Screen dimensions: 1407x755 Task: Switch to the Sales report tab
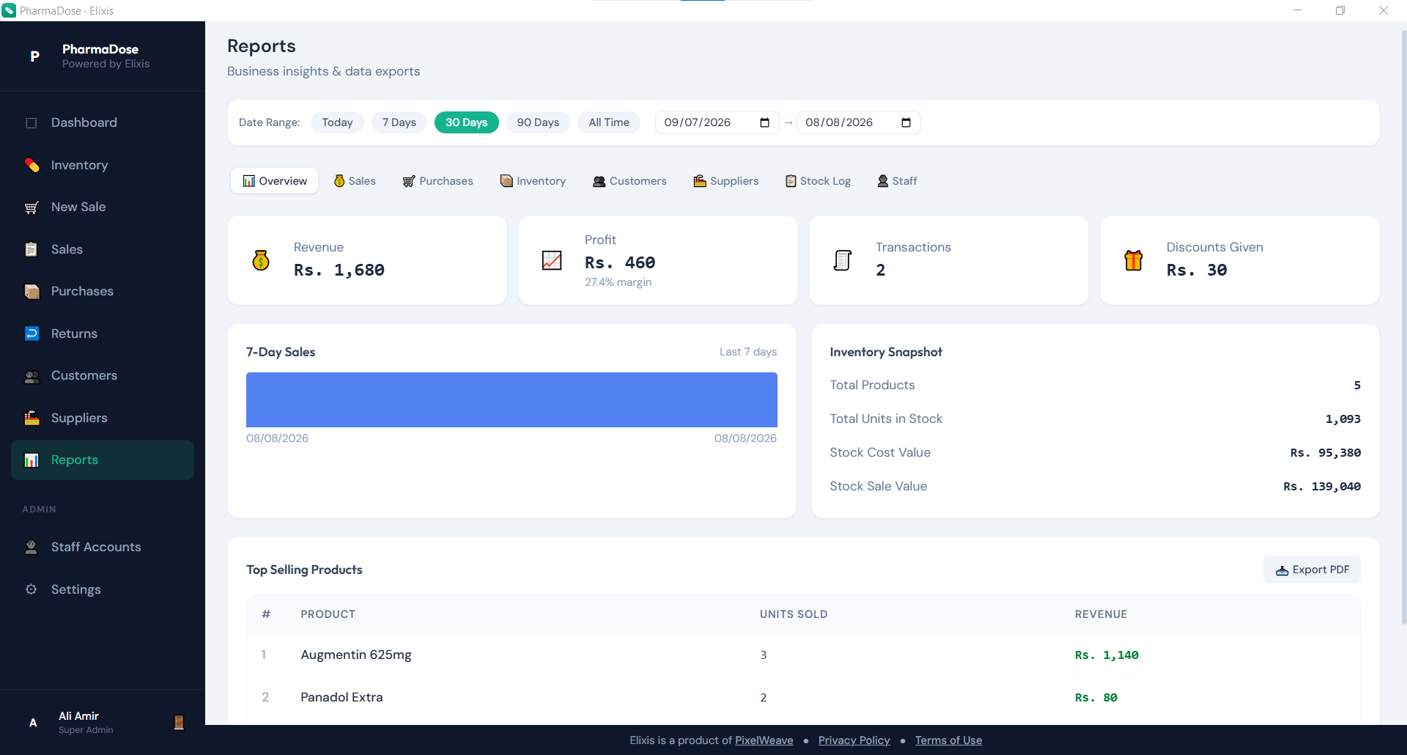(x=355, y=181)
